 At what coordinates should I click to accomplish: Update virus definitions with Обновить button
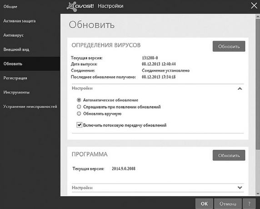pos(229,46)
